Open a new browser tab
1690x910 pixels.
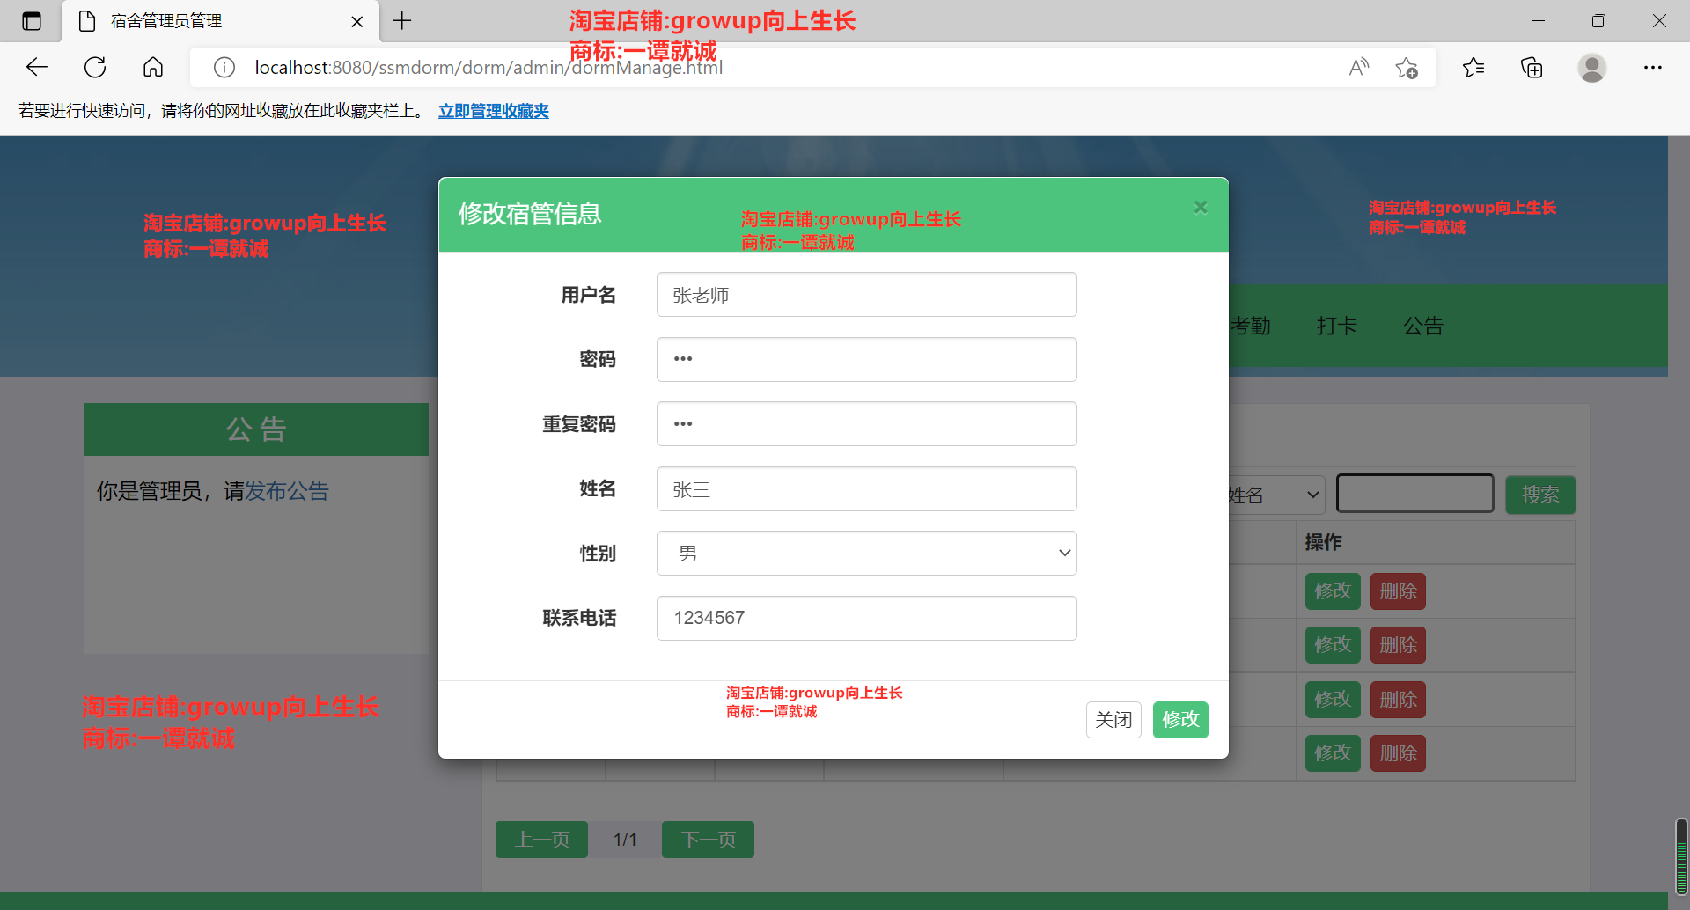pos(402,21)
